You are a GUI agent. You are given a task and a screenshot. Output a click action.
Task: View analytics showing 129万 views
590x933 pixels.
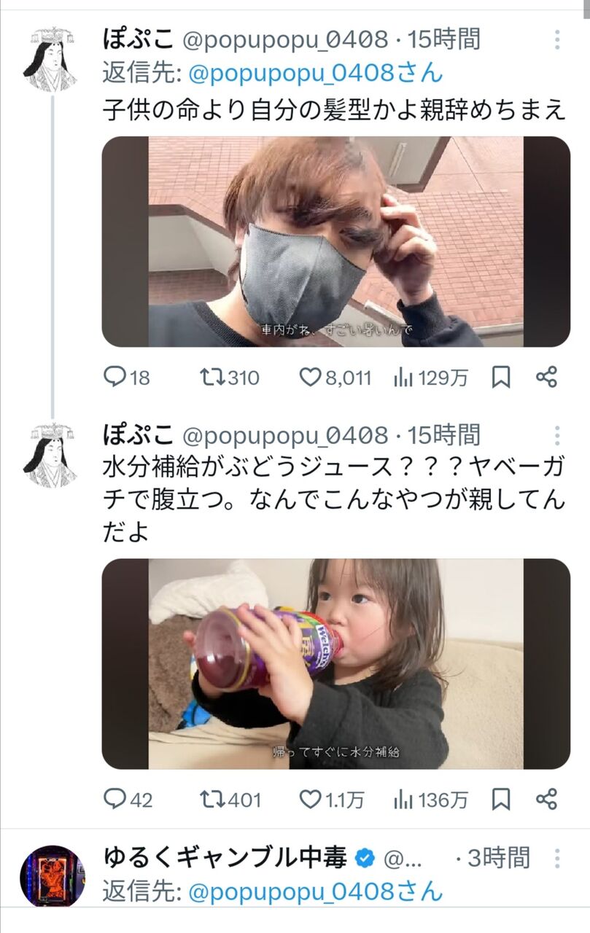(403, 377)
